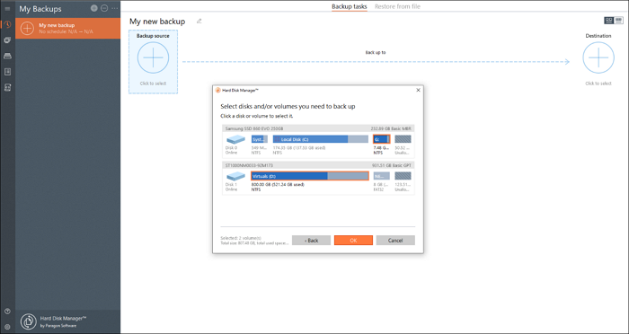Click the Destination plus circle
This screenshot has width=629, height=334.
[598, 57]
